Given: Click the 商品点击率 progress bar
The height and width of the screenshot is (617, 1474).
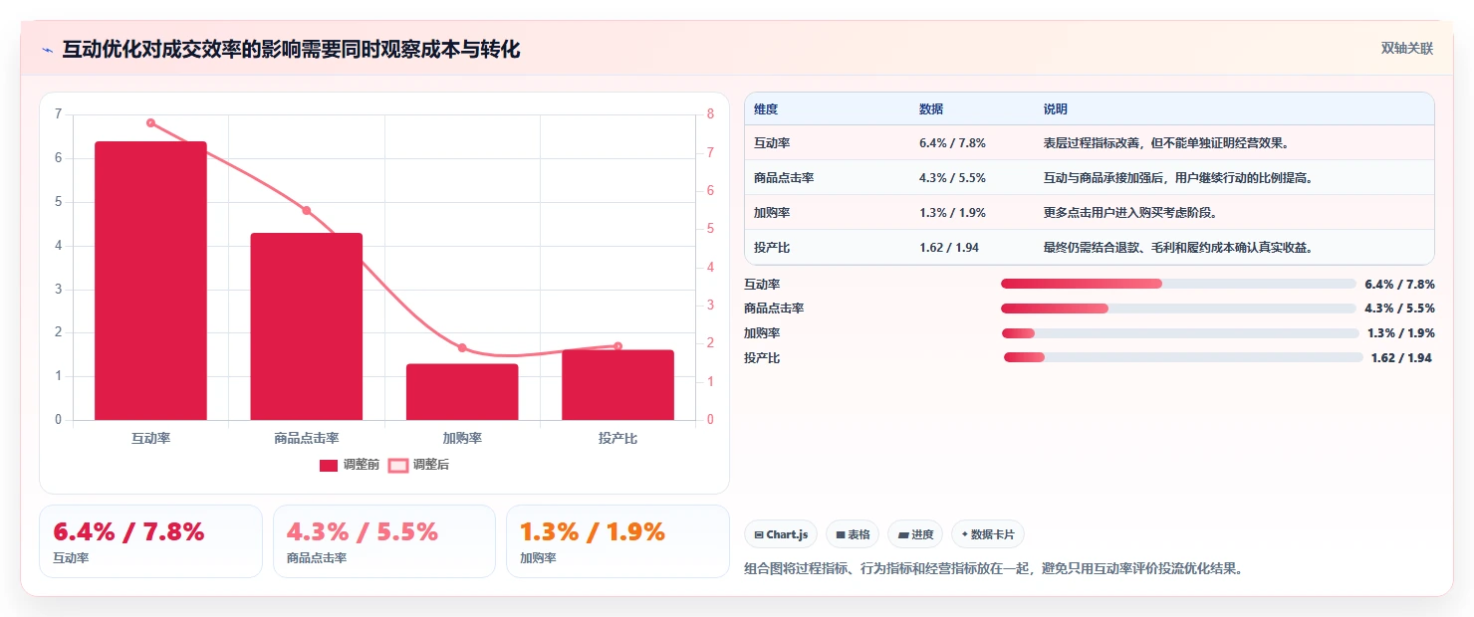Looking at the screenshot, I should 1178,308.
